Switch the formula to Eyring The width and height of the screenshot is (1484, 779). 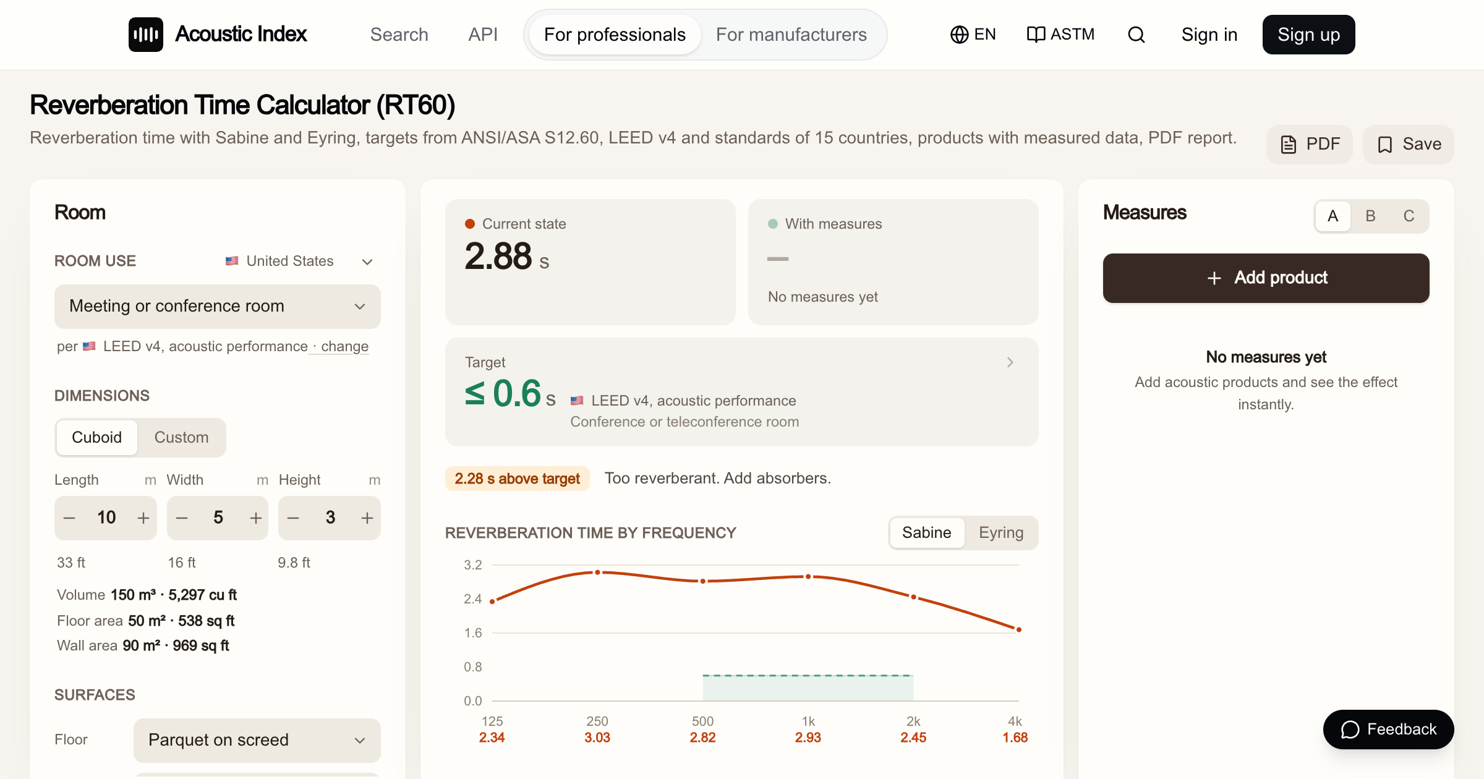click(x=1001, y=533)
